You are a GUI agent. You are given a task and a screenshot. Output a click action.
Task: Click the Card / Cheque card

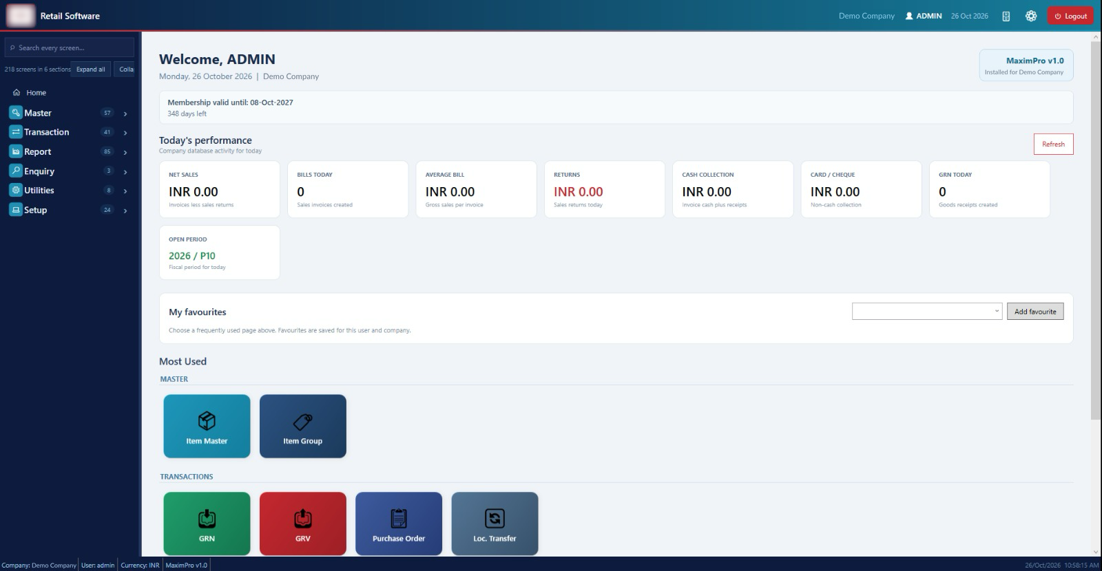coord(861,189)
